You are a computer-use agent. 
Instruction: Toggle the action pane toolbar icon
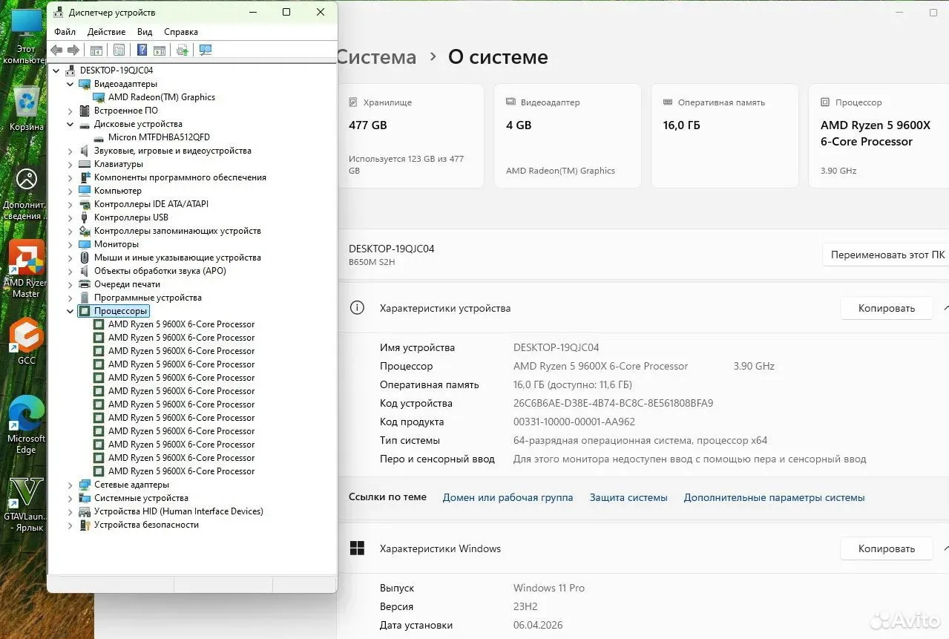(x=159, y=50)
